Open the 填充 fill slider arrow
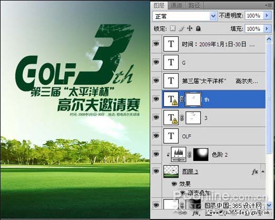The width and height of the screenshot is (275, 220). point(267,28)
